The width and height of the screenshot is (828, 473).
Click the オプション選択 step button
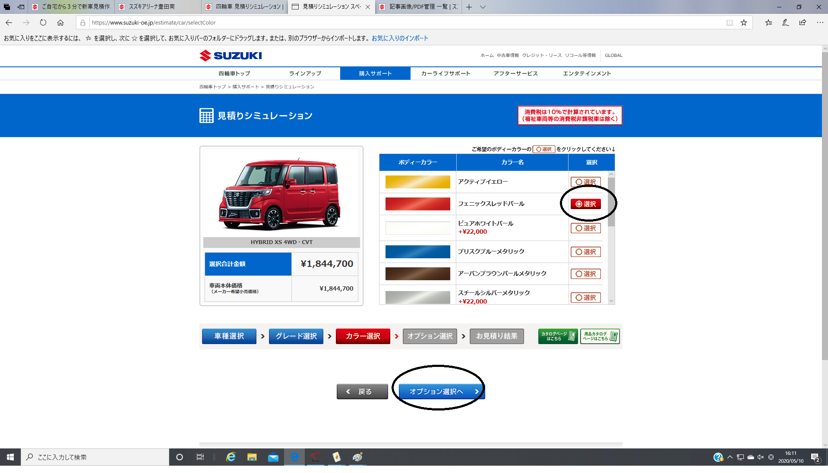pos(430,336)
